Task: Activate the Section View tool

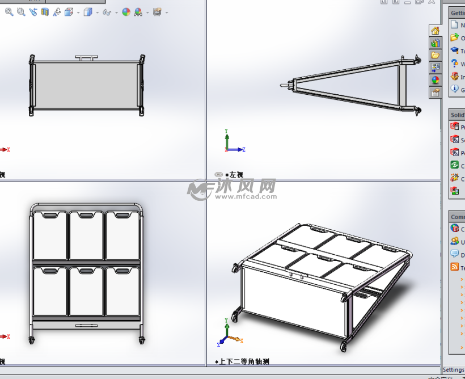Action: coord(45,12)
